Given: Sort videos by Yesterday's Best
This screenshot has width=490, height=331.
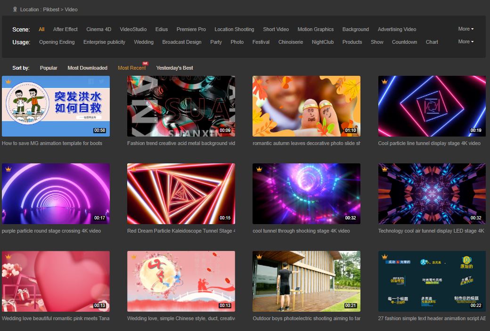Looking at the screenshot, I should [x=174, y=68].
